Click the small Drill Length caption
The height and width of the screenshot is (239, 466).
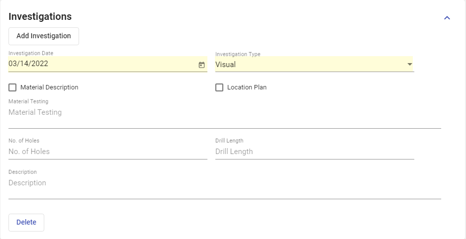[x=229, y=141]
